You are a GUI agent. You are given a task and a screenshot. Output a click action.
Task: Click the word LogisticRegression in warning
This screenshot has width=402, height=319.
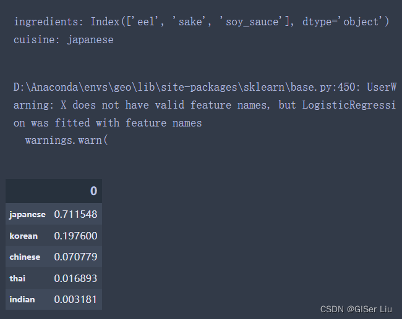pos(349,105)
